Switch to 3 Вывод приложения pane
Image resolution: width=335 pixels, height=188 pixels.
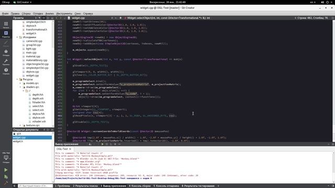coord(114,186)
